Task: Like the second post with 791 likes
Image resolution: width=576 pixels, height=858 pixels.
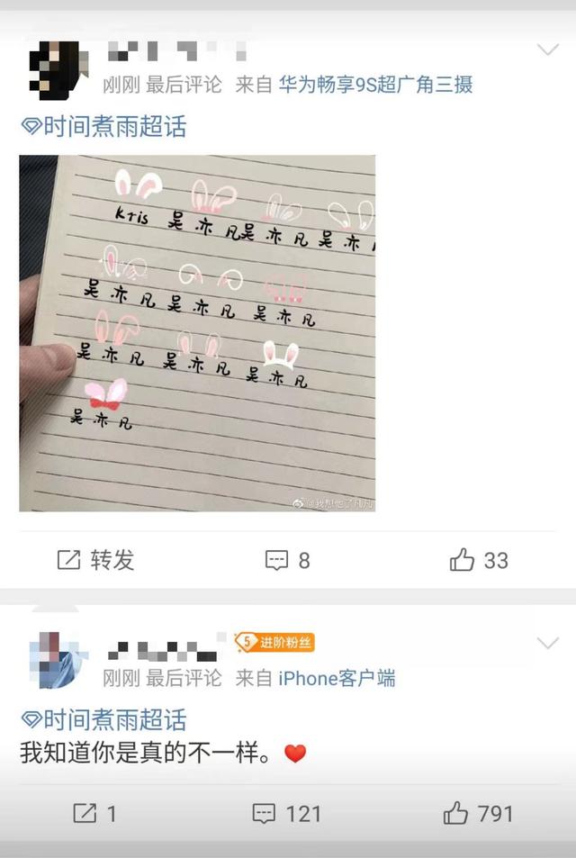Action: 455,813
